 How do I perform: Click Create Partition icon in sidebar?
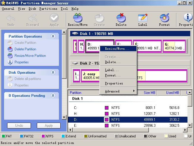click(10, 43)
